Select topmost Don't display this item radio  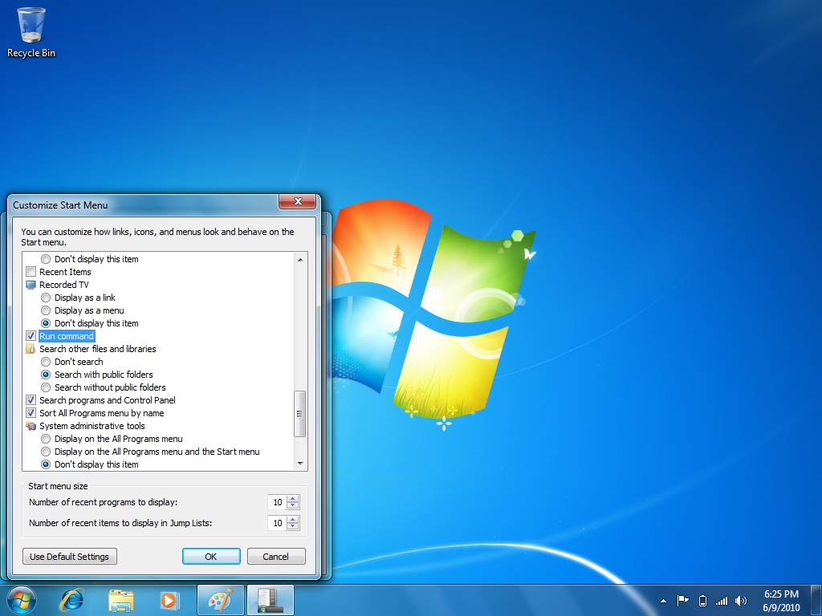[46, 259]
